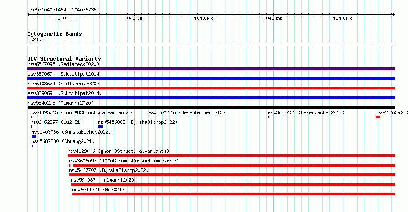Click the nsv6408674 (Sedlazeck2020) label
The image size is (408, 212).
(63, 84)
